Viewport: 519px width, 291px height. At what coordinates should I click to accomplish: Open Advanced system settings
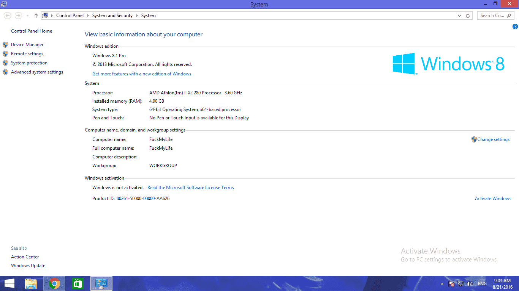[37, 72]
